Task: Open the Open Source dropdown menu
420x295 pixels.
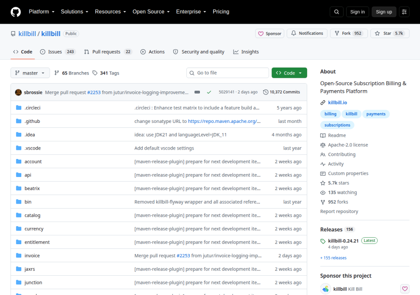Action: tap(151, 12)
